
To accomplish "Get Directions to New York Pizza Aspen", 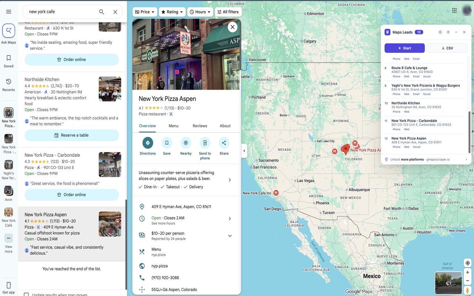I will 148,143.
